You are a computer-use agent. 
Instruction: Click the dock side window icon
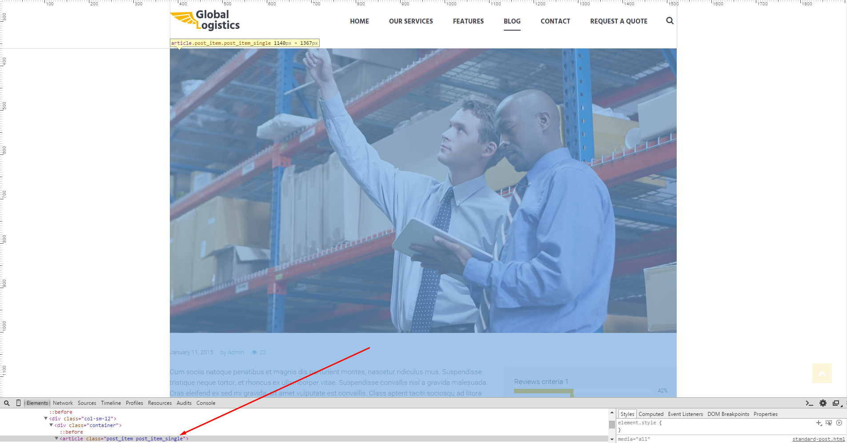[836, 403]
